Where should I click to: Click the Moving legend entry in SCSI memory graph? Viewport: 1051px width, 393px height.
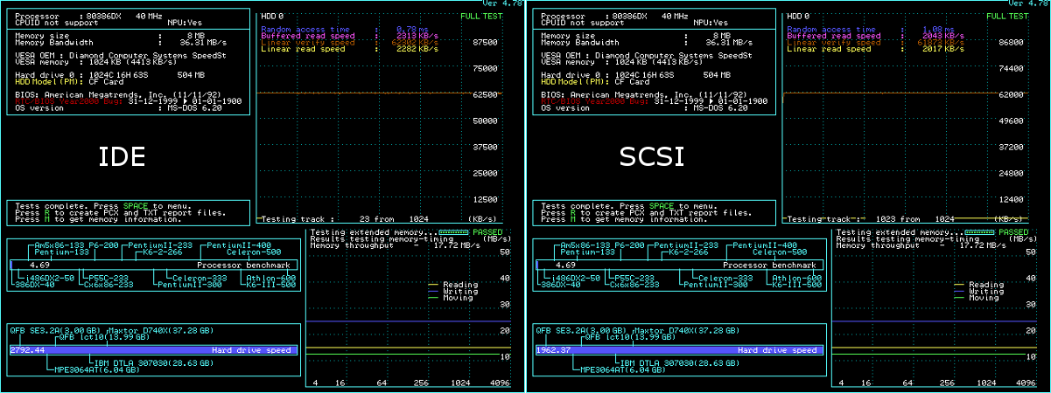[x=984, y=298]
